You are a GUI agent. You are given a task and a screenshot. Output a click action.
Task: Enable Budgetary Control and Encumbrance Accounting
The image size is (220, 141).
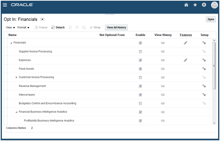point(140,103)
